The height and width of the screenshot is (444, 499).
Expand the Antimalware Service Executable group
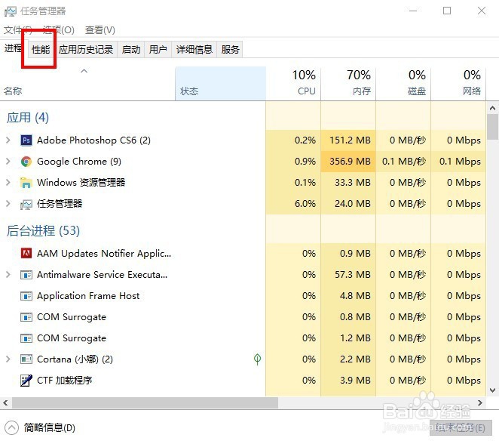tap(8, 274)
